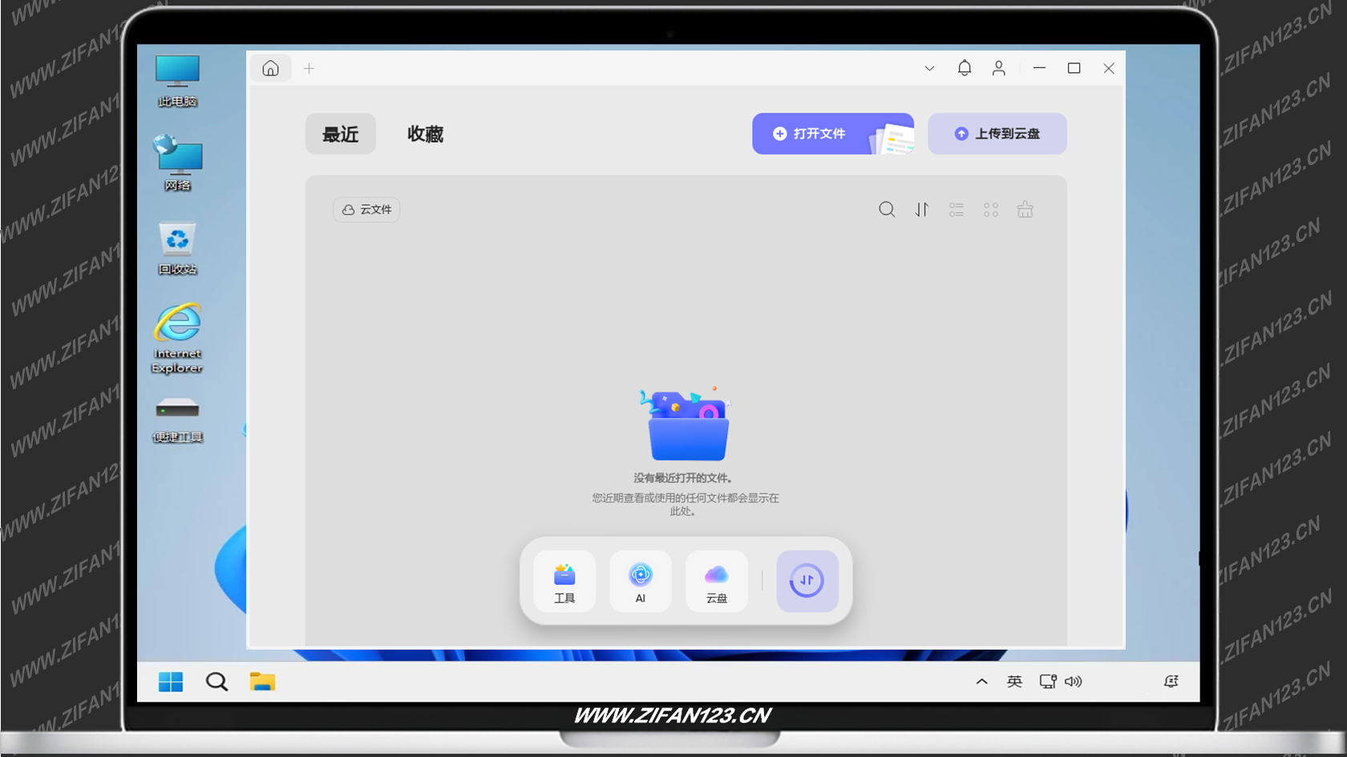Viewport: 1347px width, 757px height.
Task: Go to the home tab icon
Action: [270, 68]
